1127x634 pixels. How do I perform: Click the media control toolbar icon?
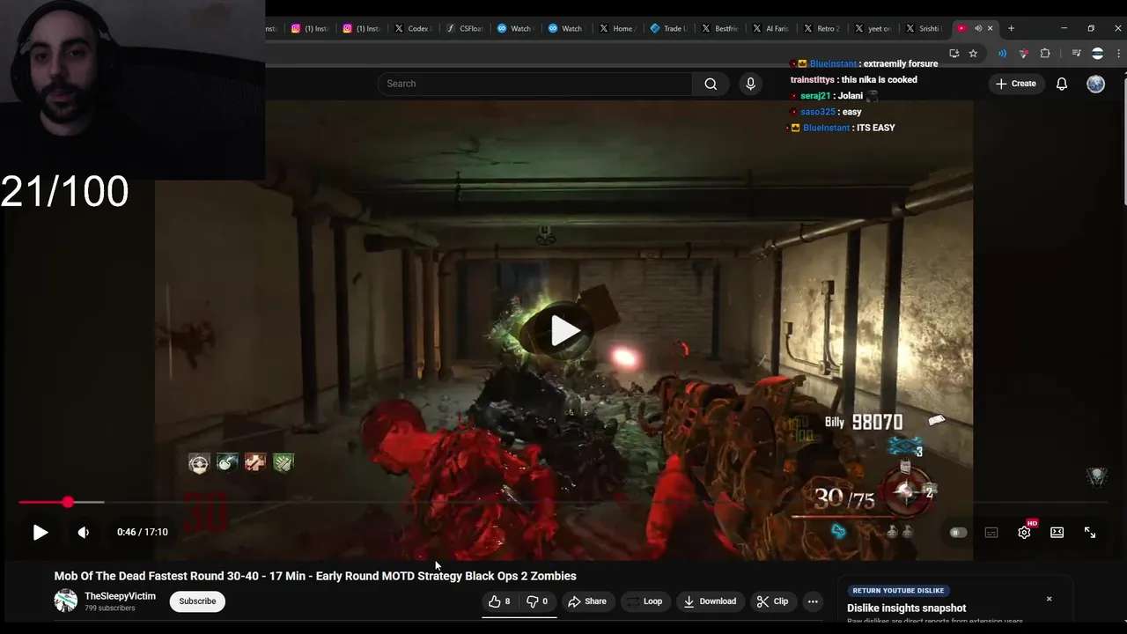click(1076, 54)
